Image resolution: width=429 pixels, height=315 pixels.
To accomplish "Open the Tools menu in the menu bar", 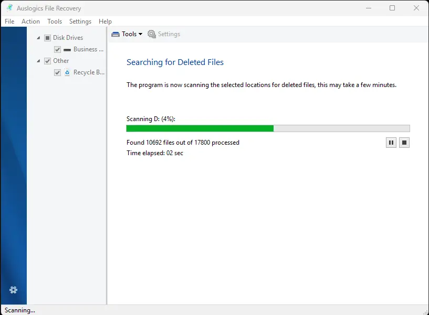I will coord(55,21).
